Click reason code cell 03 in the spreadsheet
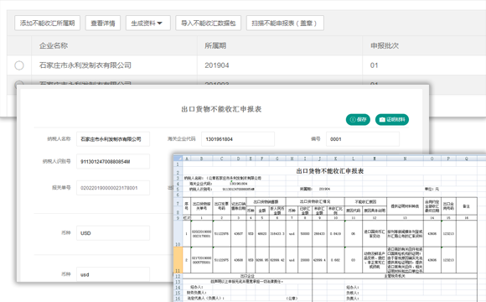The image size is (486, 302). pyautogui.click(x=354, y=260)
